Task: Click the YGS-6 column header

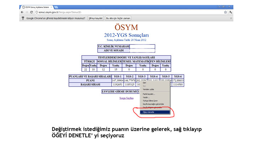Action: pyautogui.click(x=178, y=76)
